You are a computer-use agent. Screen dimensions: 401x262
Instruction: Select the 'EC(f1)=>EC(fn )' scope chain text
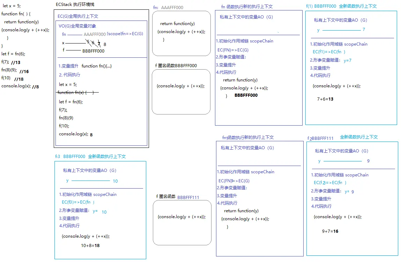(329, 52)
